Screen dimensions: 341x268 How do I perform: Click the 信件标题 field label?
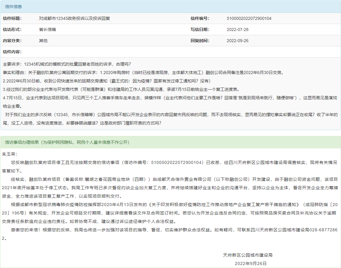click(x=12, y=18)
